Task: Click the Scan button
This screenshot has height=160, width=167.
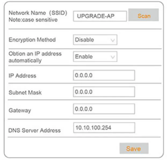Action: pos(144,16)
